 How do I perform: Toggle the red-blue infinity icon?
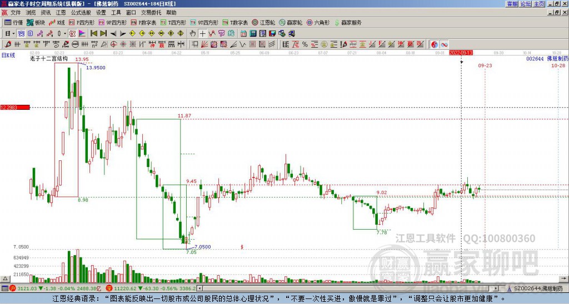coord(444,44)
